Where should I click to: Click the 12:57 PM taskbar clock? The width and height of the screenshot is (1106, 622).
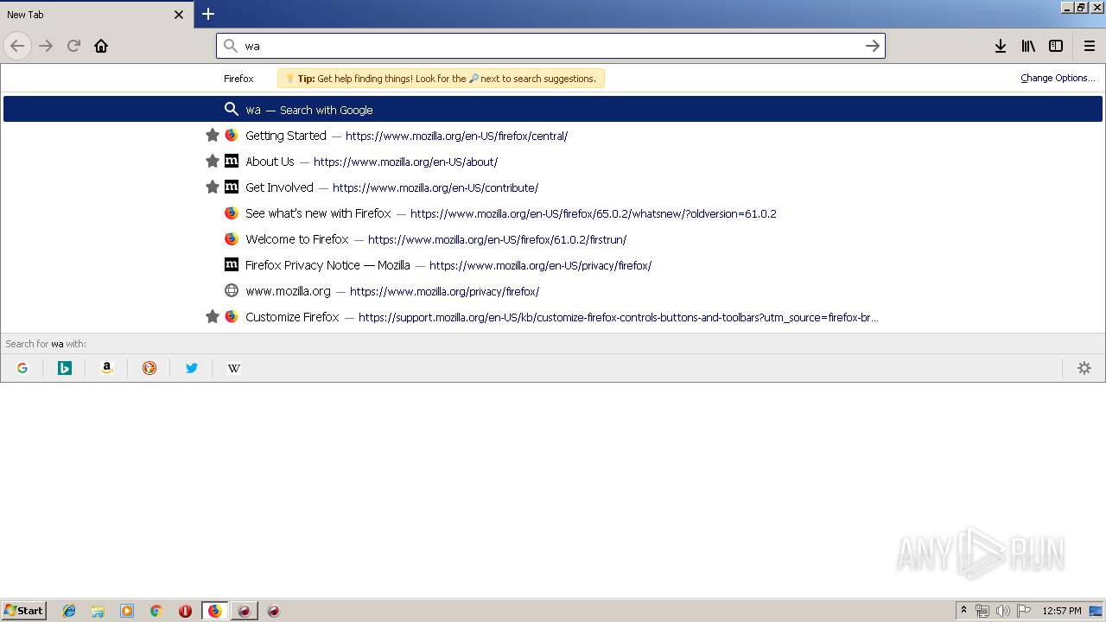click(x=1062, y=611)
